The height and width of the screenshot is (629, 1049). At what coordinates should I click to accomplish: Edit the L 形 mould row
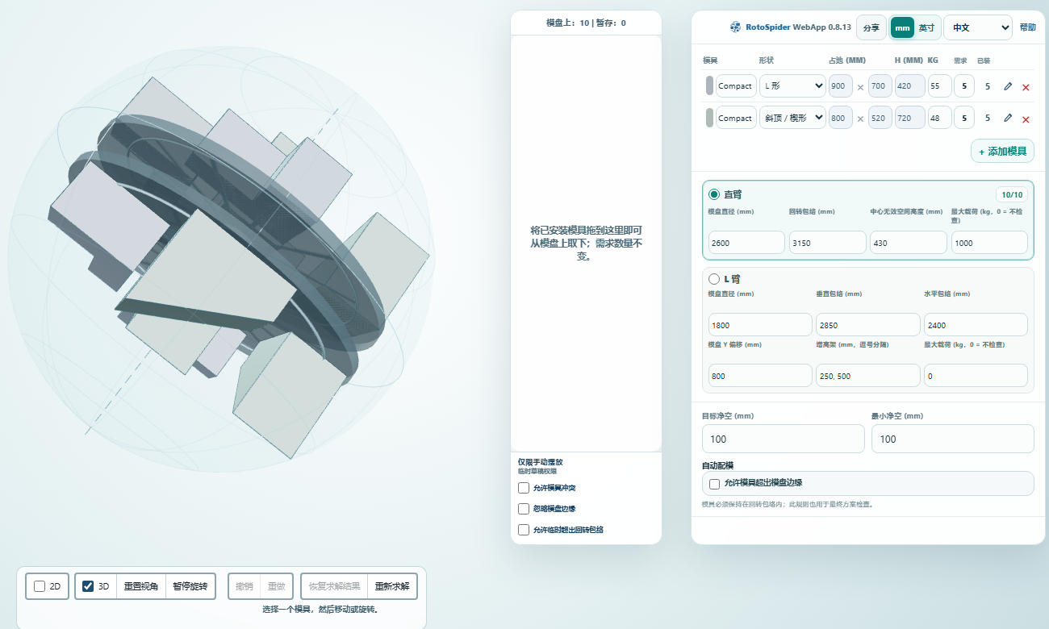(x=1008, y=86)
